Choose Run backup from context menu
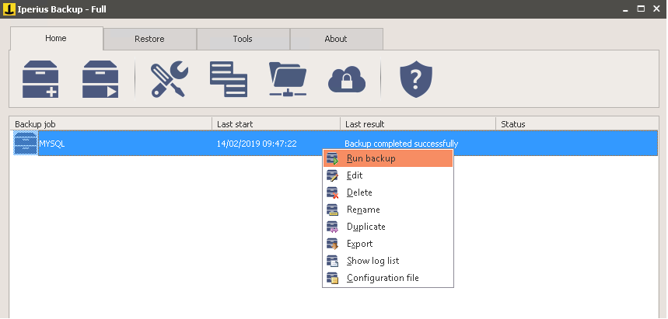The height and width of the screenshot is (319, 668). (x=388, y=158)
